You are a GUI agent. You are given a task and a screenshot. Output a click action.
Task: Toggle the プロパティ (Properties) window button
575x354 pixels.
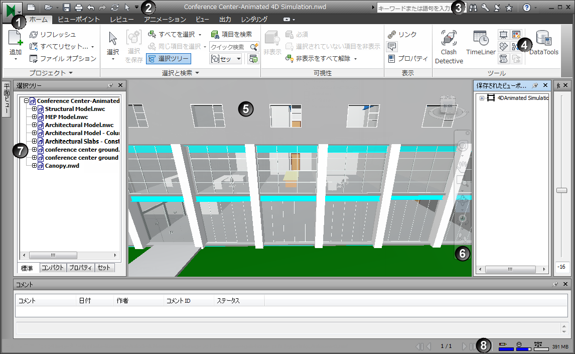(408, 58)
